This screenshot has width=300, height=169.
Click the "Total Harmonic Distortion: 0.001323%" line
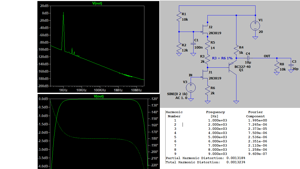pos(205,162)
